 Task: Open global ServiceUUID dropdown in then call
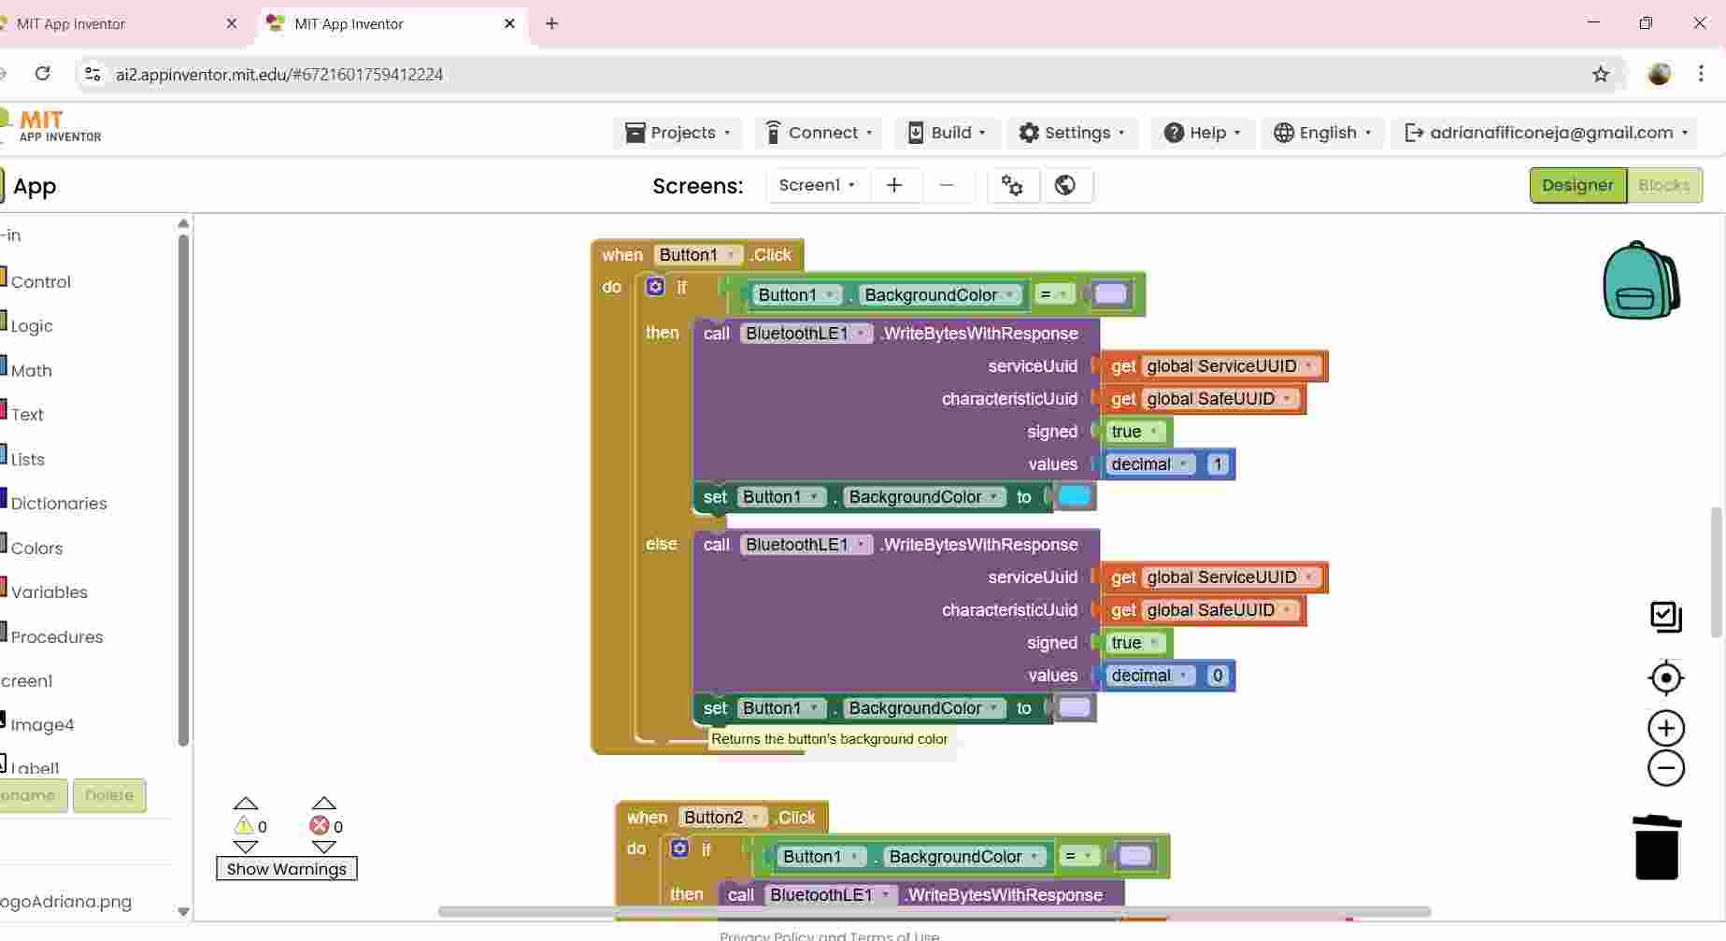pyautogui.click(x=1230, y=366)
